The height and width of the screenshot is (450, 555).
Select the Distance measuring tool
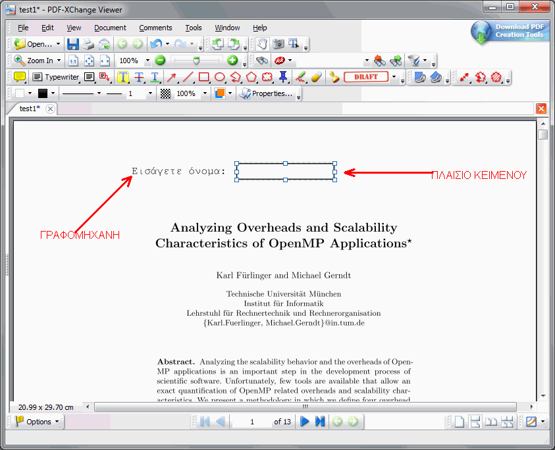click(x=464, y=77)
